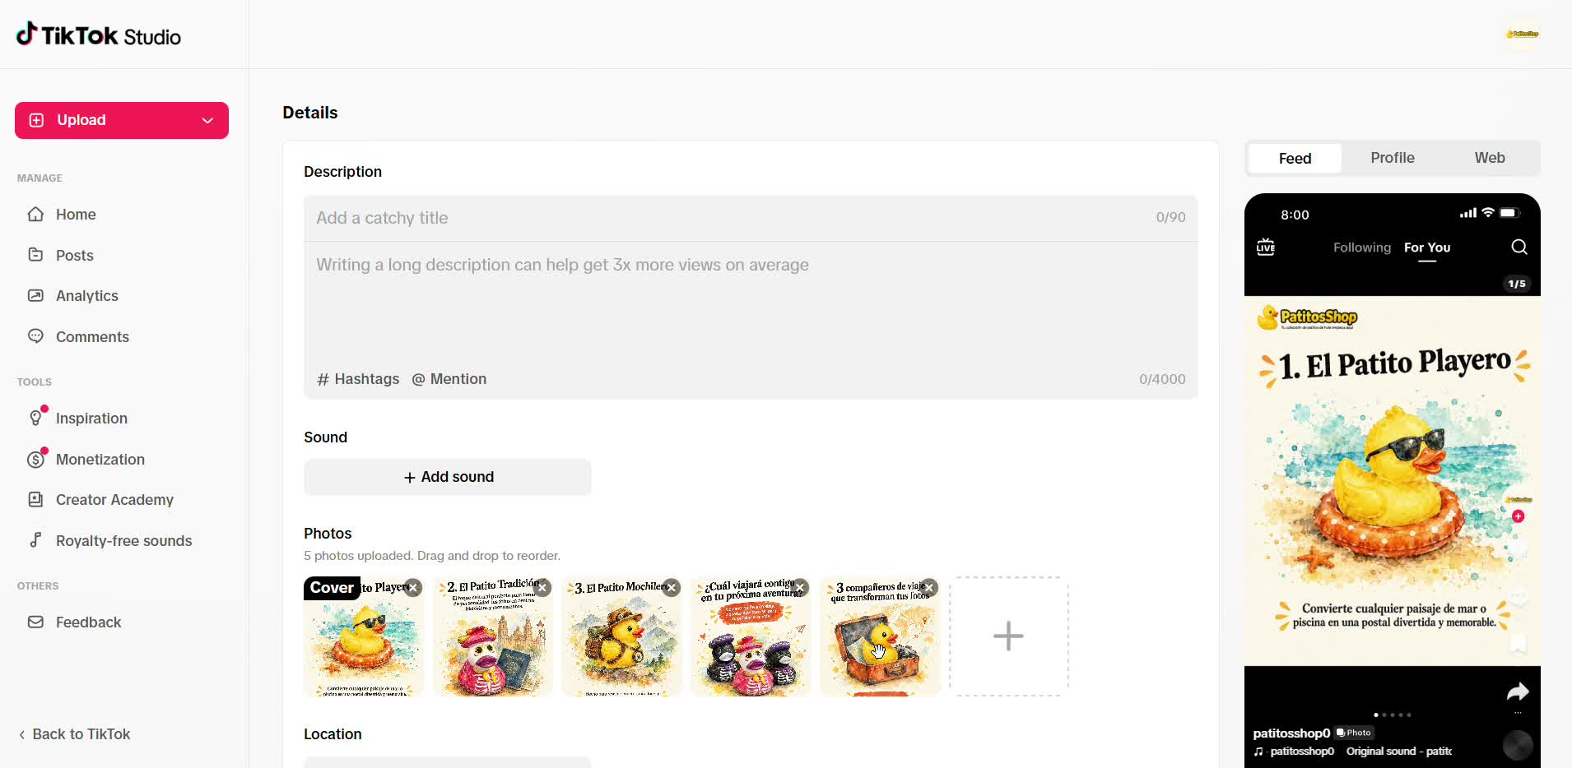Open the profile avatar menu
Image resolution: width=1572 pixels, height=768 pixels.
pyautogui.click(x=1522, y=35)
